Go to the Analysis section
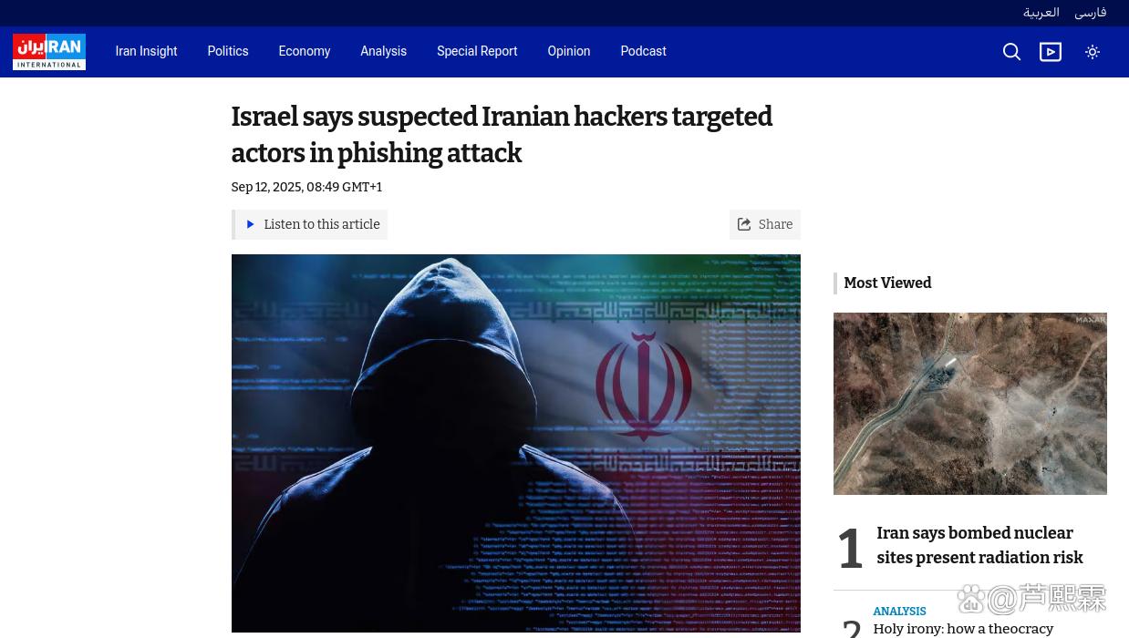The image size is (1129, 638). [x=383, y=51]
